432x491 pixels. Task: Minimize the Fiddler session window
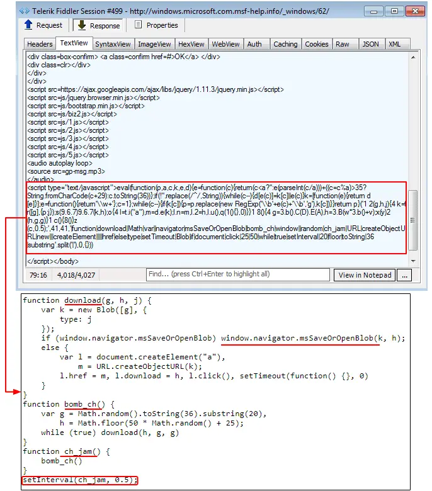pos(373,11)
